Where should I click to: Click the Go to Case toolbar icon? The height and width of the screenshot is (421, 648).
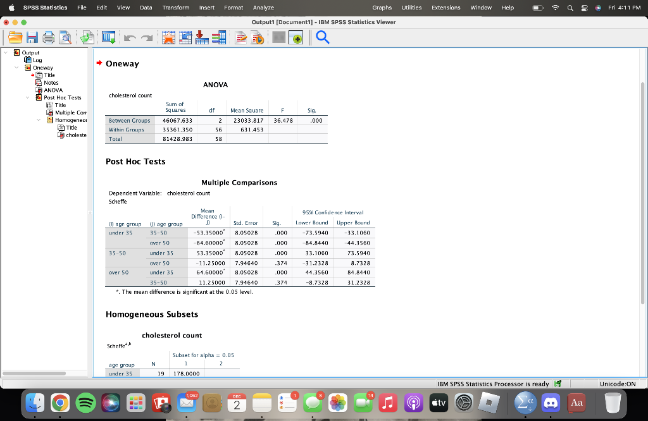click(185, 37)
